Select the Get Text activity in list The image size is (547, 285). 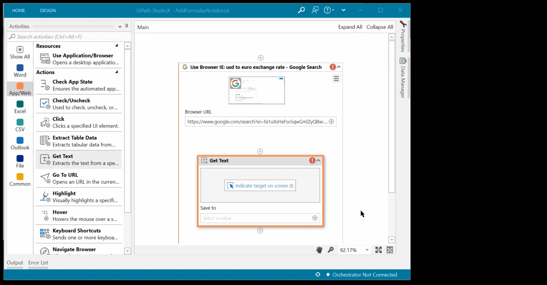(79, 160)
